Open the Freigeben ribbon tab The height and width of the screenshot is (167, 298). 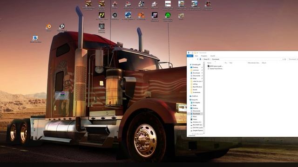pos(204,56)
